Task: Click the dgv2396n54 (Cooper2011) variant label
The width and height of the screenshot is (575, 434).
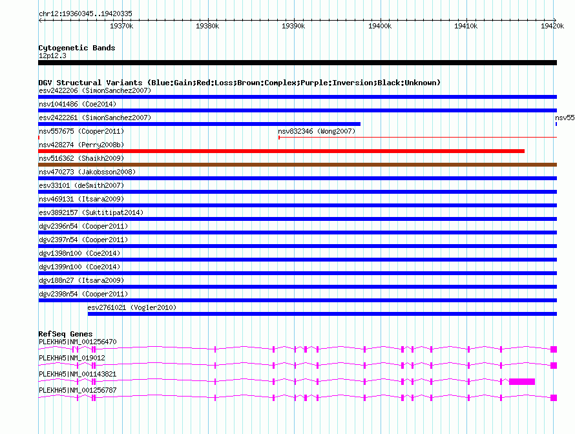Action: point(83,226)
